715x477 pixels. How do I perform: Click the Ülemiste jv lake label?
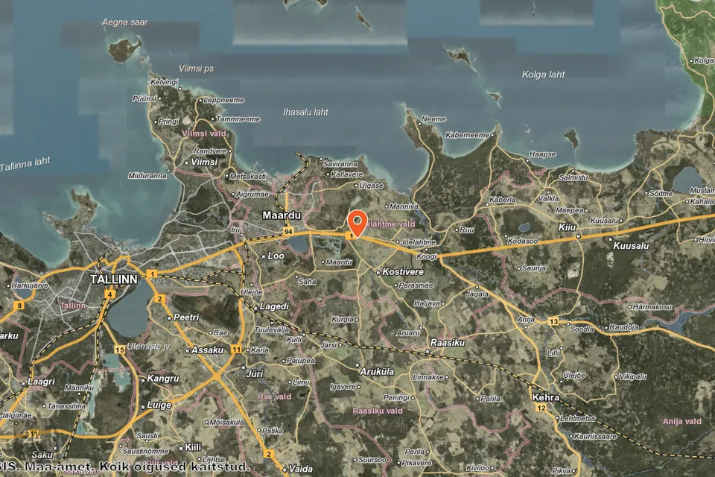click(149, 347)
